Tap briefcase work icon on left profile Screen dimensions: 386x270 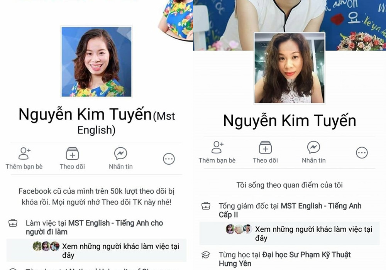(13, 223)
